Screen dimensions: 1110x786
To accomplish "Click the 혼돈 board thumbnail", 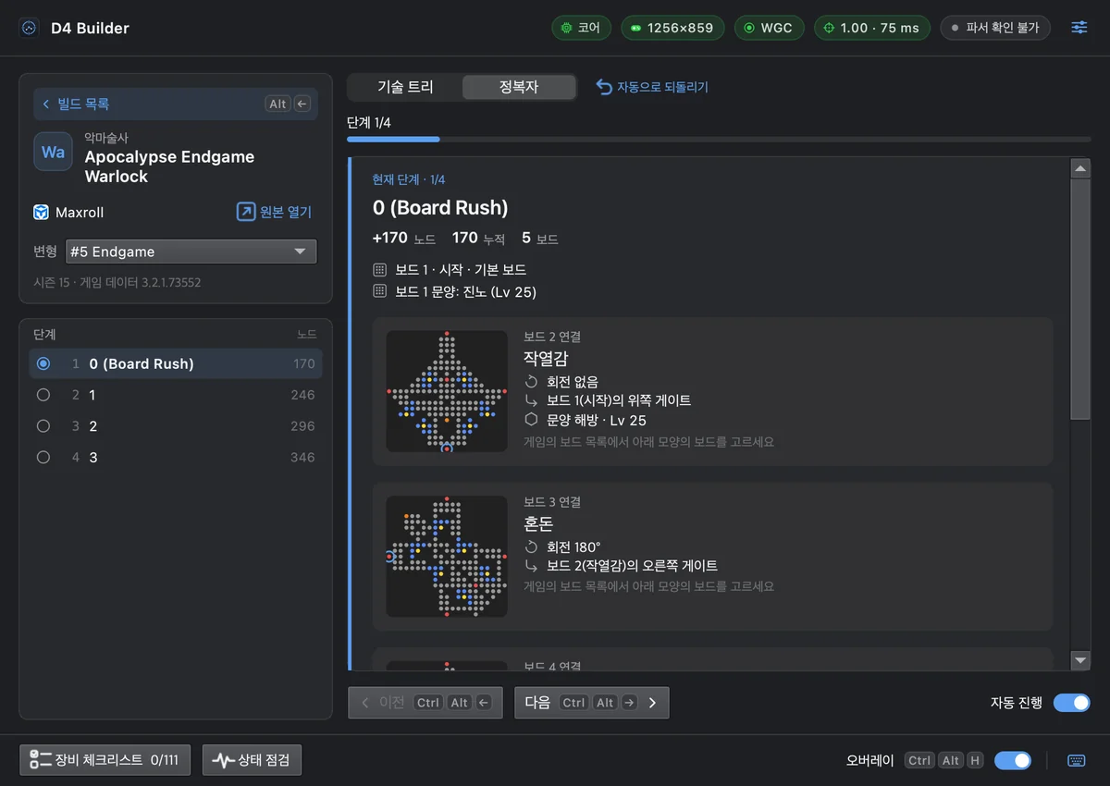I will tap(447, 557).
